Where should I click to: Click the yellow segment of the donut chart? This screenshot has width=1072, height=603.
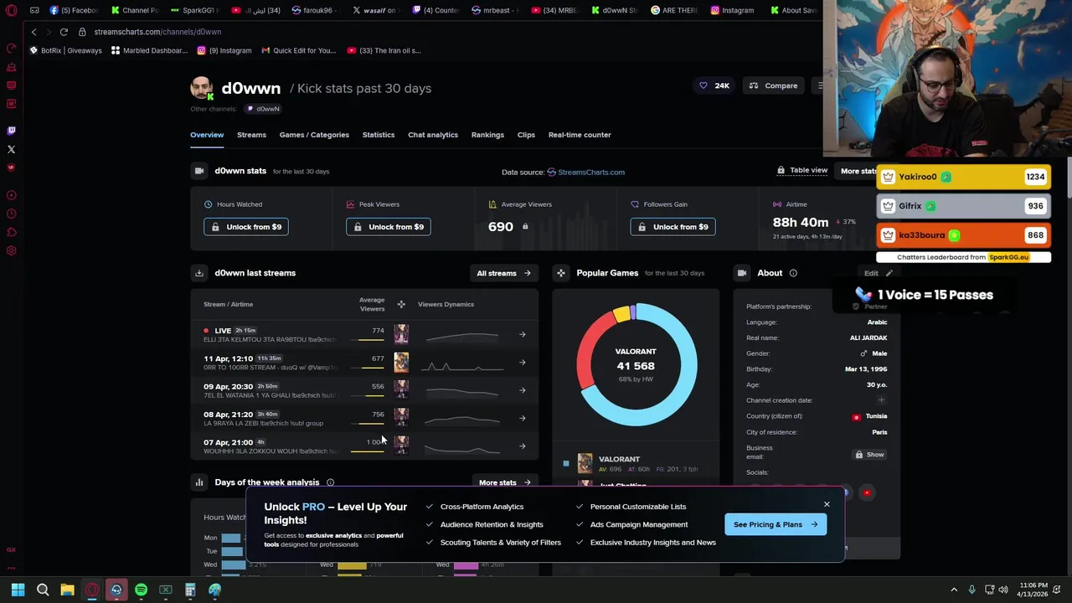(x=621, y=314)
